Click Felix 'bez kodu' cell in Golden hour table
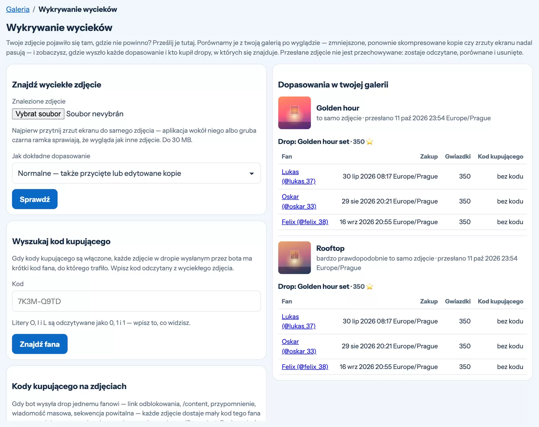The image size is (539, 427). pyautogui.click(x=510, y=222)
